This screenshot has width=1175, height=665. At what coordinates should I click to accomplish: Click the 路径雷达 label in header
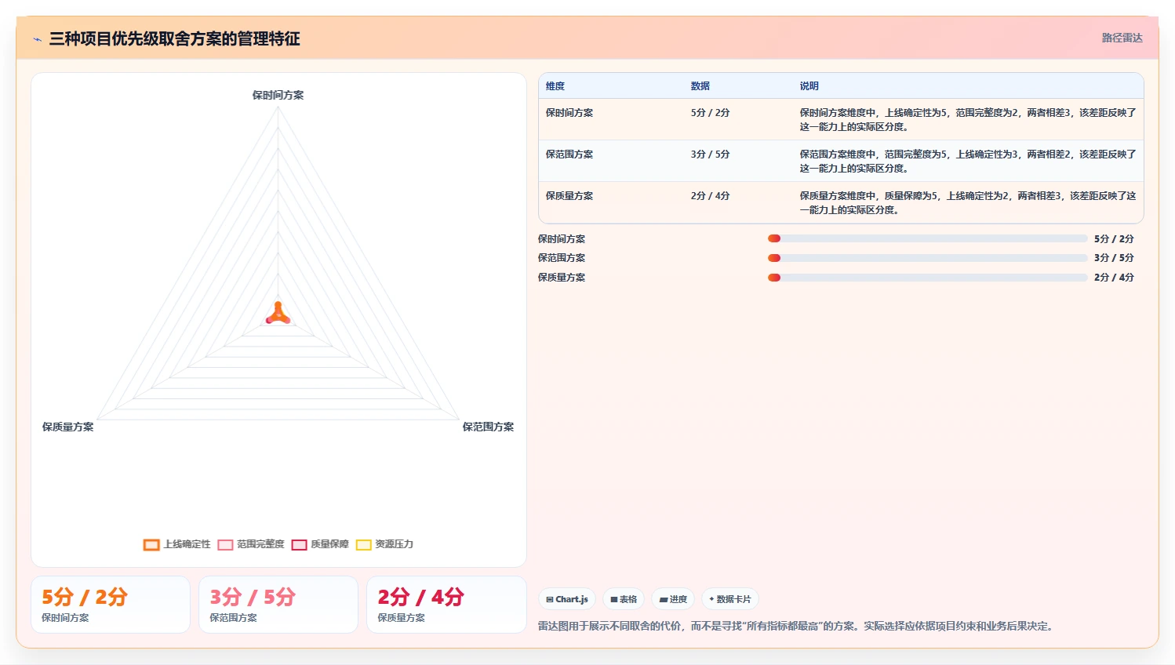click(1122, 38)
